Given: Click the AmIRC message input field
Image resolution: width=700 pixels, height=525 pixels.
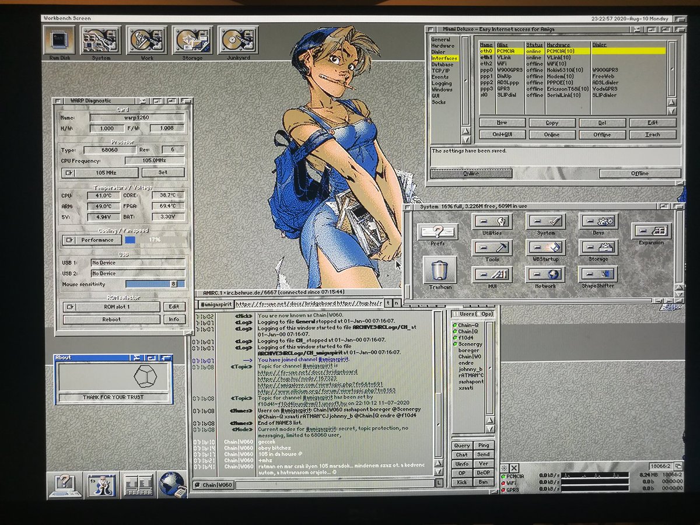Looking at the screenshot, I should point(335,485).
